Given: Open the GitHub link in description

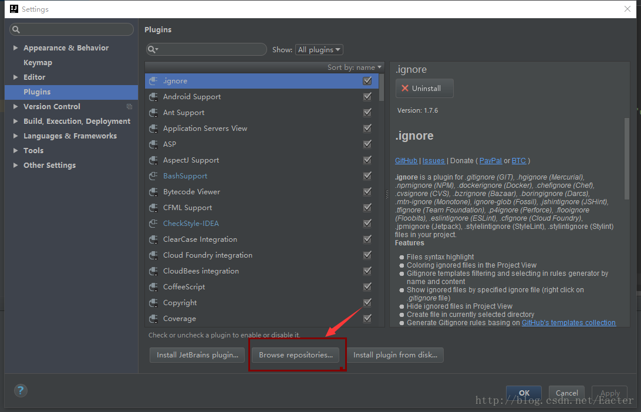Looking at the screenshot, I should point(406,161).
